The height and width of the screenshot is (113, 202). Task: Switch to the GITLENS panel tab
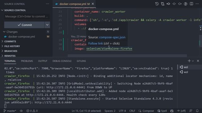(81, 61)
